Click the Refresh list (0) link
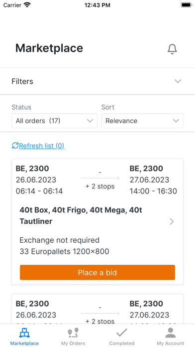195x347 pixels. [x=42, y=146]
